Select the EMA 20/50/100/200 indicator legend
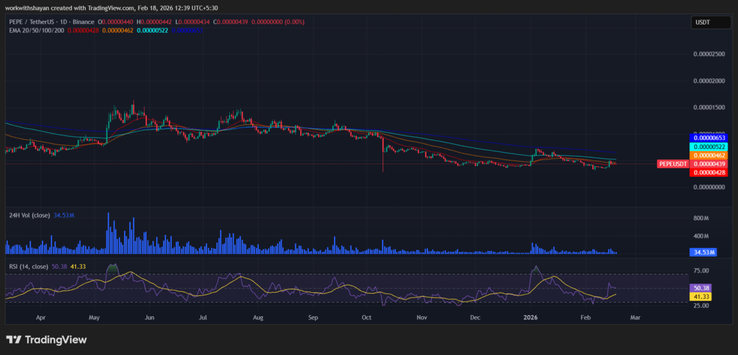Viewport: 738px width, 355px height. click(34, 30)
